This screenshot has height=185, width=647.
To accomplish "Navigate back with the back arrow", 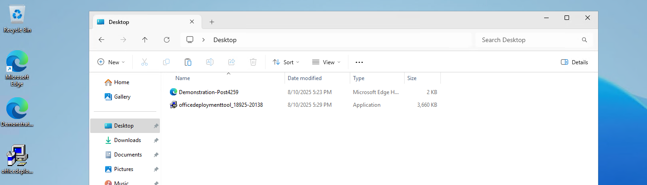I will tap(101, 40).
